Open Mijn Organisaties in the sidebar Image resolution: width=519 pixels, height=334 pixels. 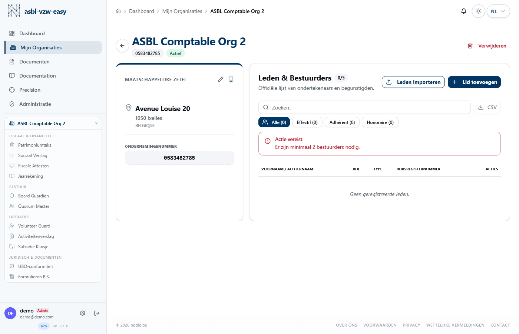[53, 48]
